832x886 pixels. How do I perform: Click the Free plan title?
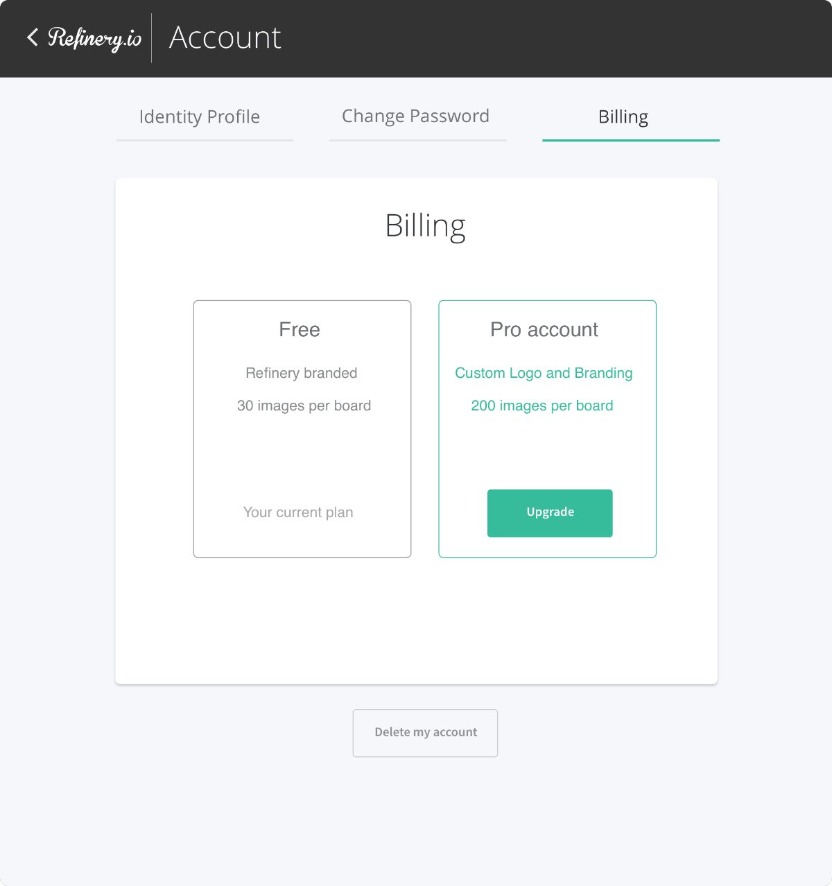[300, 329]
